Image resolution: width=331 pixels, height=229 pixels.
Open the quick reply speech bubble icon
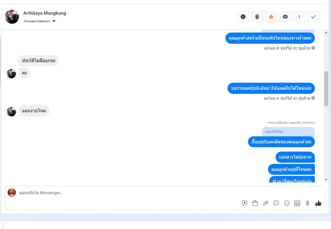coord(276,203)
